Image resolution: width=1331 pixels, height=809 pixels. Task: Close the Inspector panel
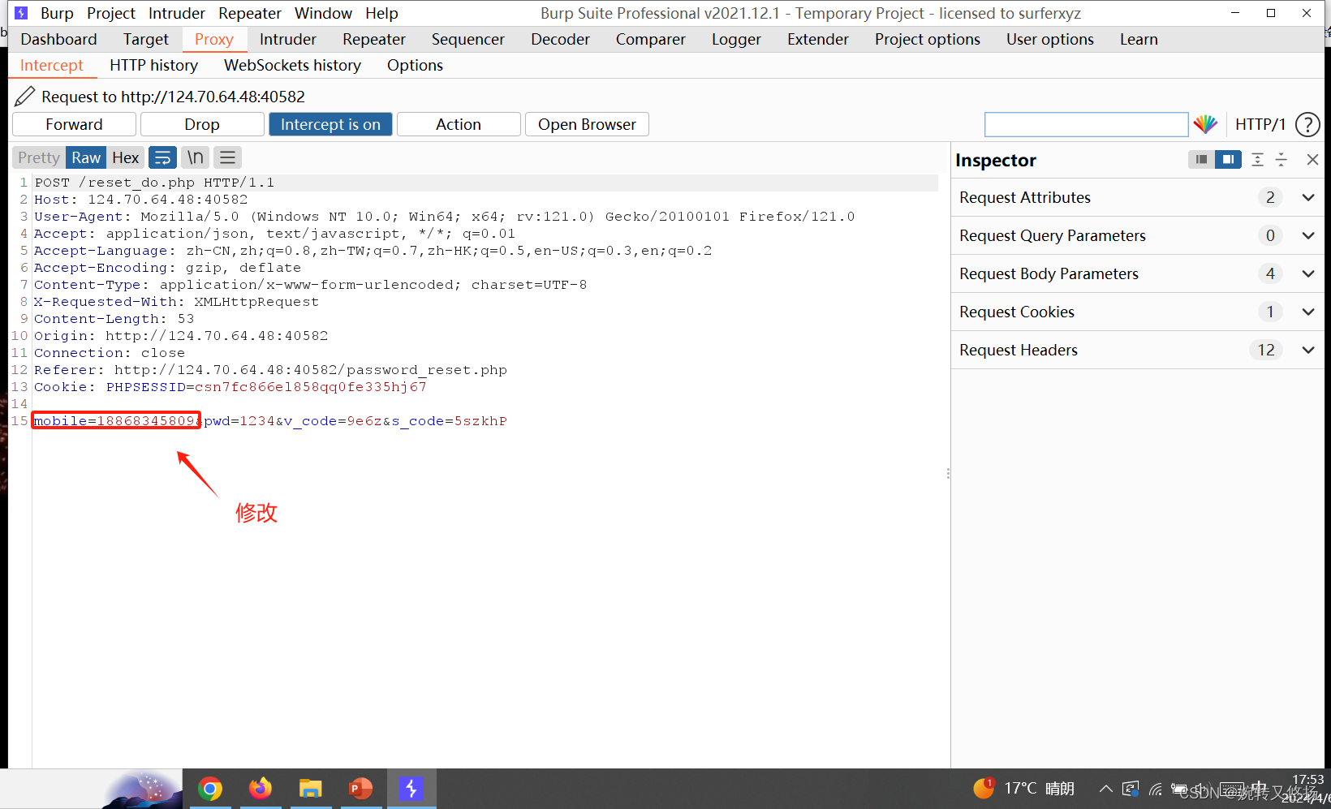(1312, 160)
